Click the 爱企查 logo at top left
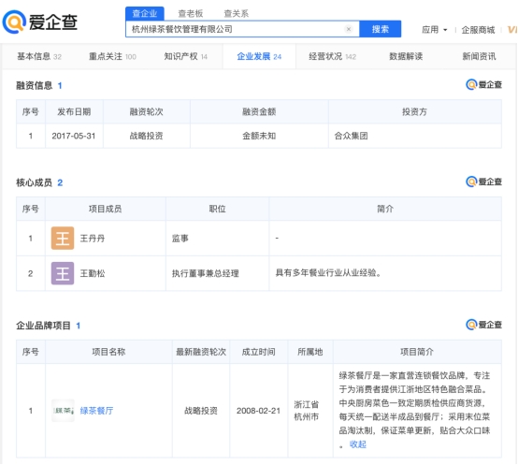 click(40, 22)
